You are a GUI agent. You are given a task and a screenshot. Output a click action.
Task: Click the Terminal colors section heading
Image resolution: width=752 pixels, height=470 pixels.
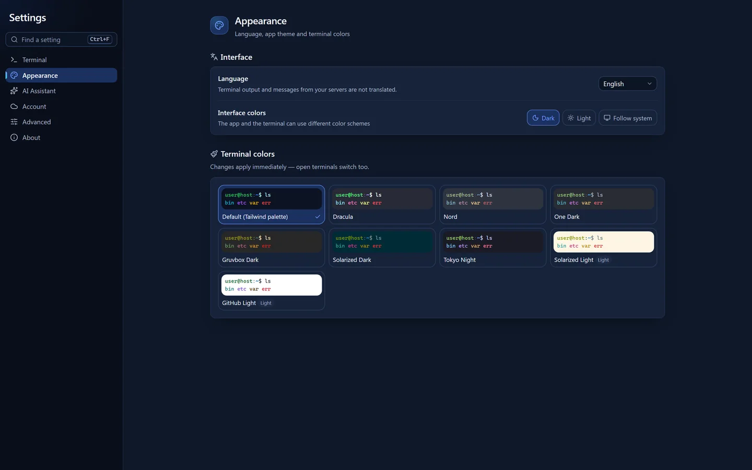click(x=248, y=154)
